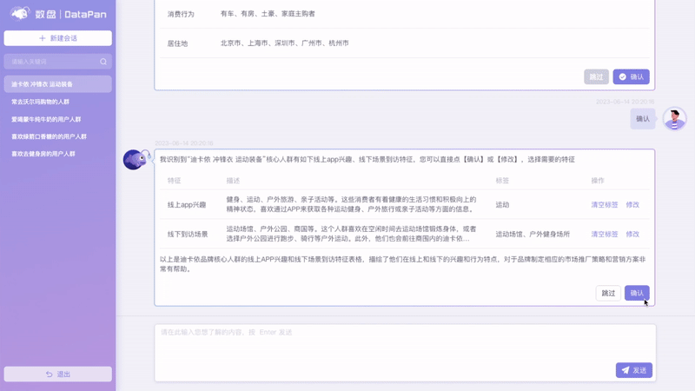Clear tags for 线上app兴趣 row

click(605, 205)
